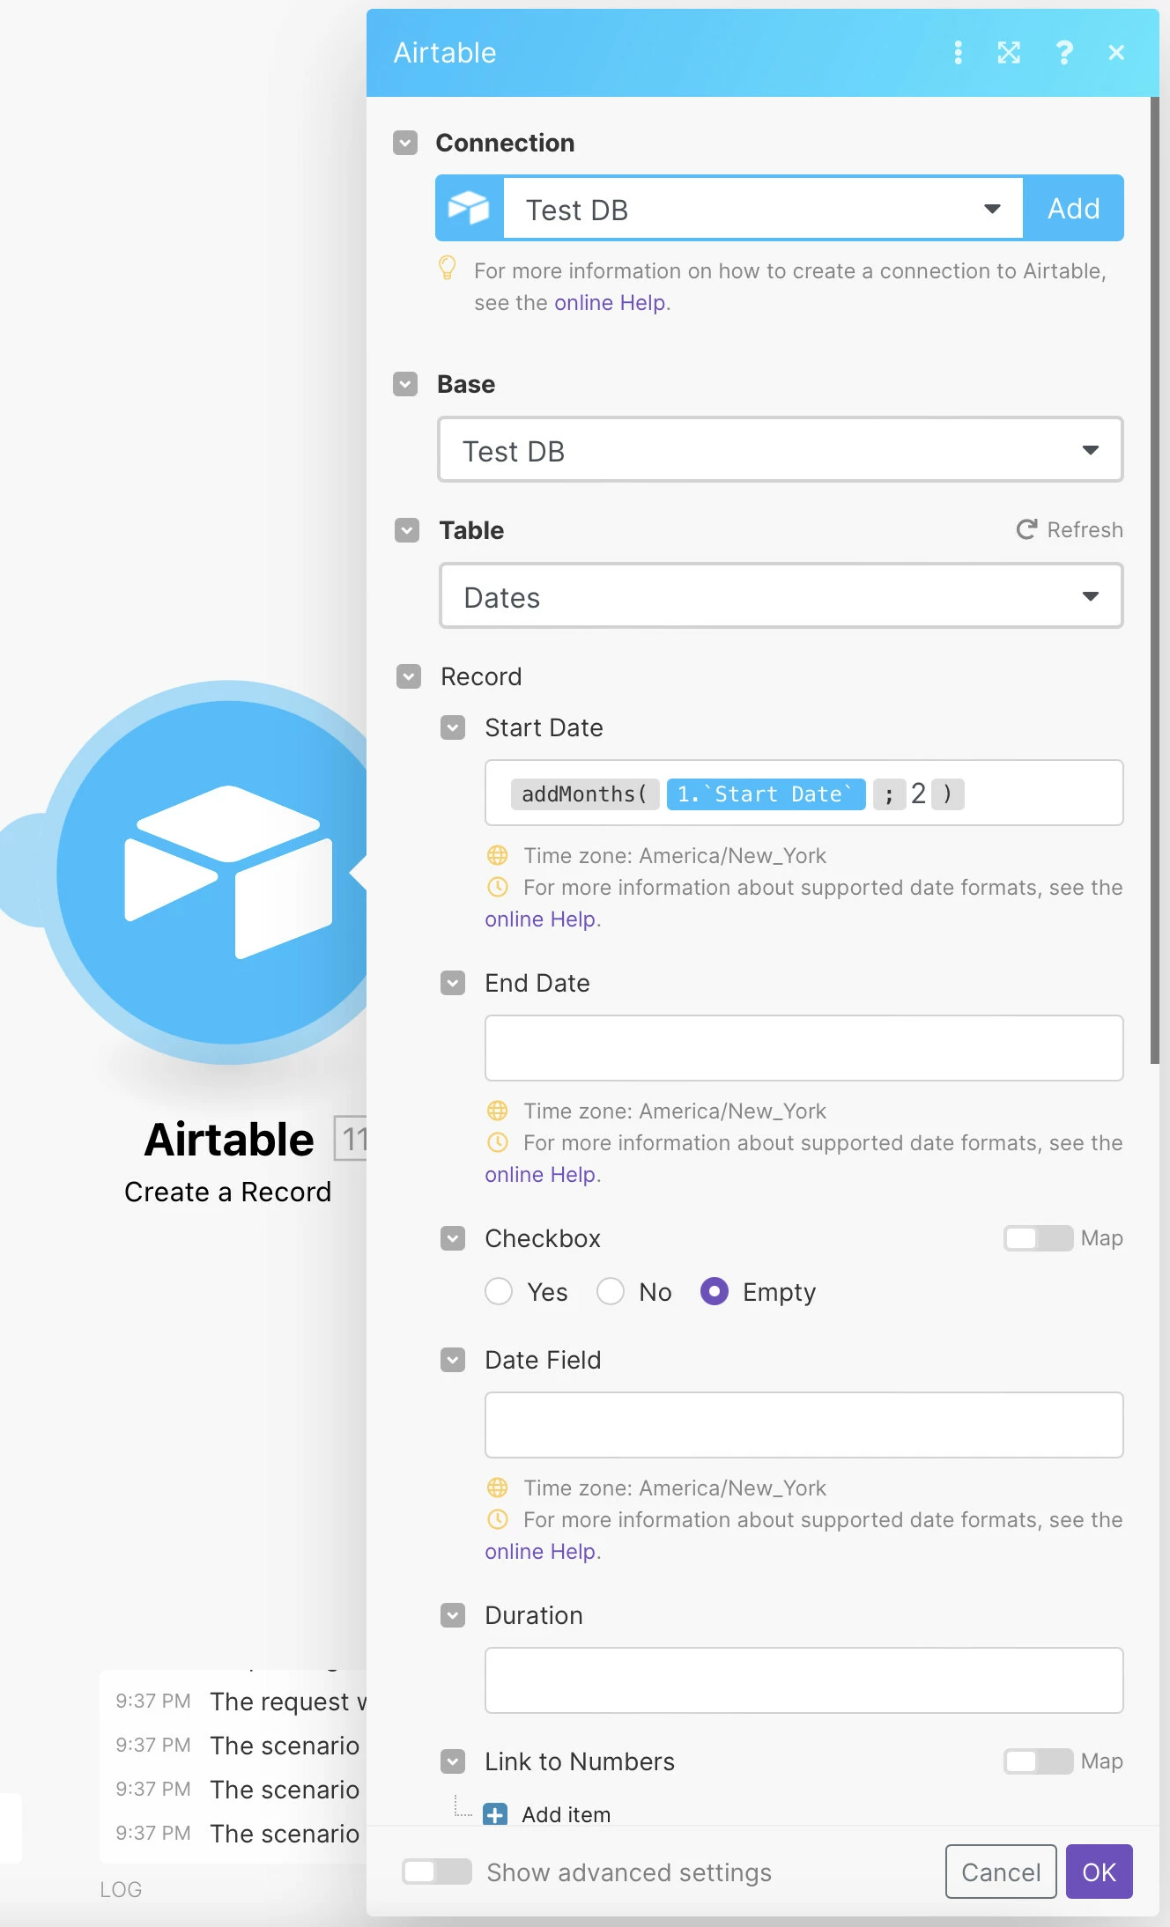The image size is (1170, 1927).
Task: Select the Empty radio for Checkbox
Action: tap(715, 1291)
